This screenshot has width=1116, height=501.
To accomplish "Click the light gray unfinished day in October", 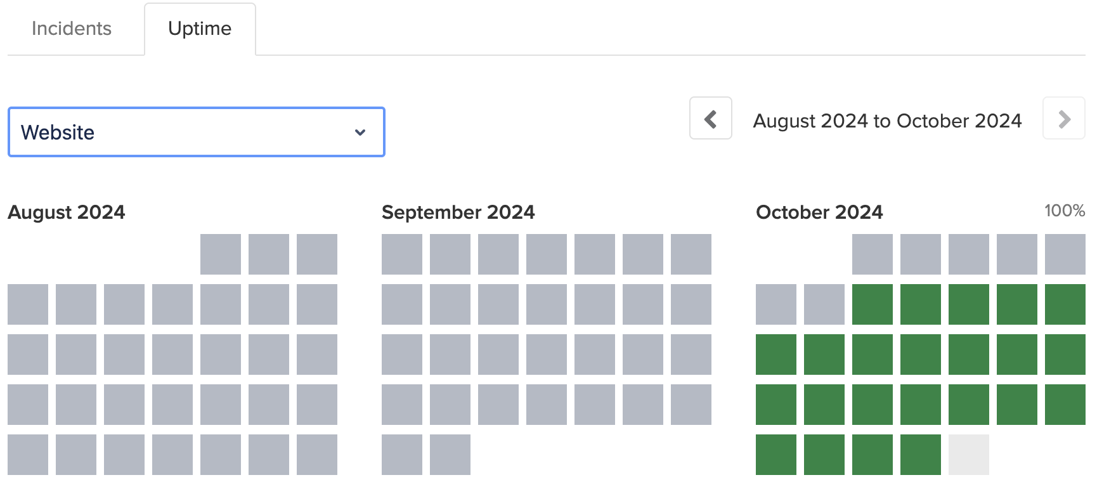I will (x=968, y=454).
